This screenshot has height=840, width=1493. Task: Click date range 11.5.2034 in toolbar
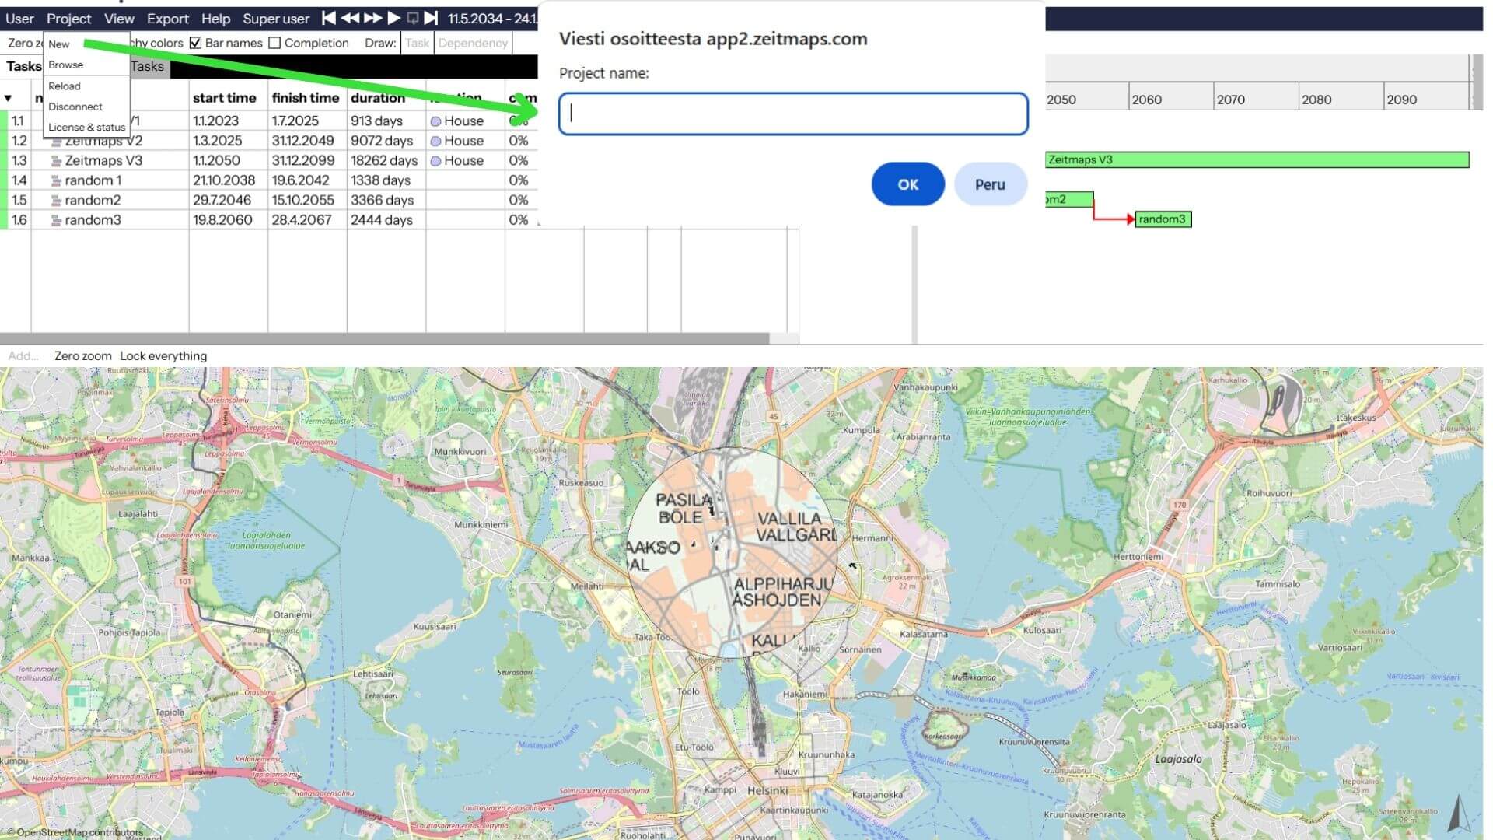[491, 19]
